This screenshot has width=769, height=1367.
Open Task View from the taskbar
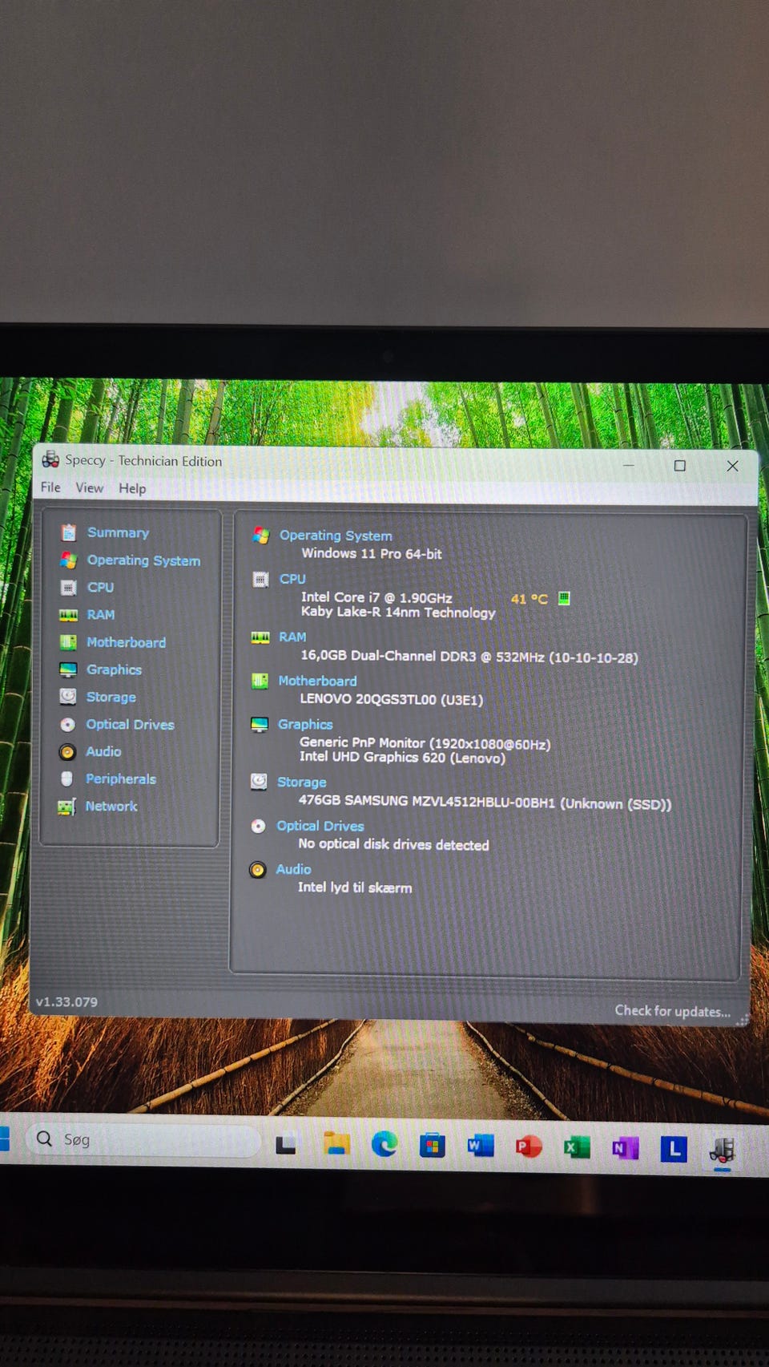pyautogui.click(x=286, y=1145)
